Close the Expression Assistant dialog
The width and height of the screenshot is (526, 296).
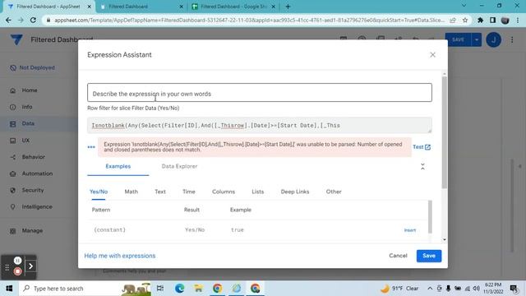(432, 55)
